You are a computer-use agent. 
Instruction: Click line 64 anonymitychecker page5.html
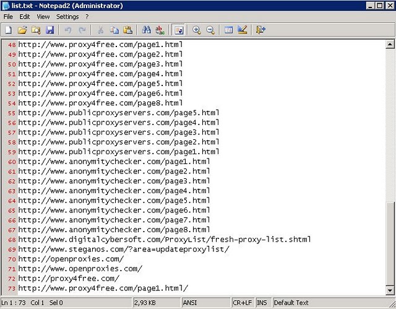pos(114,201)
